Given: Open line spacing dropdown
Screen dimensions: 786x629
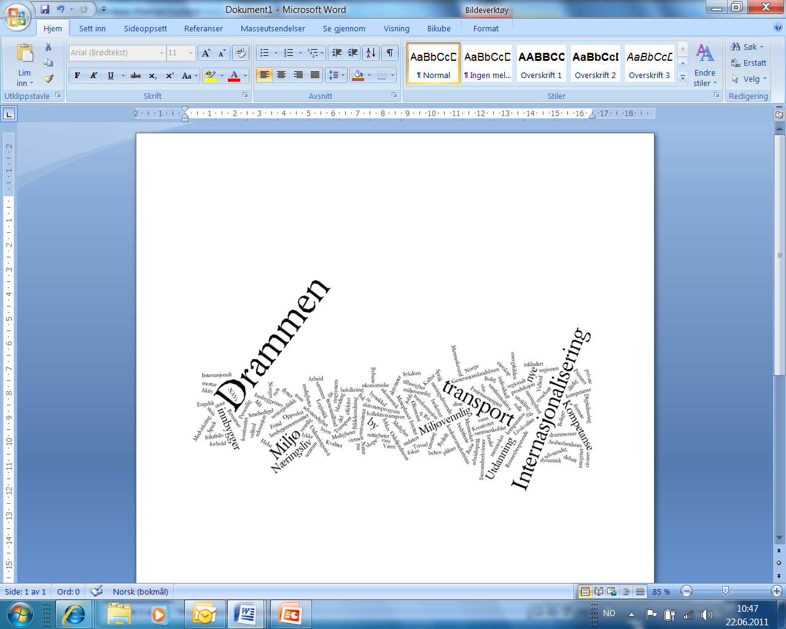Looking at the screenshot, I should coord(337,75).
